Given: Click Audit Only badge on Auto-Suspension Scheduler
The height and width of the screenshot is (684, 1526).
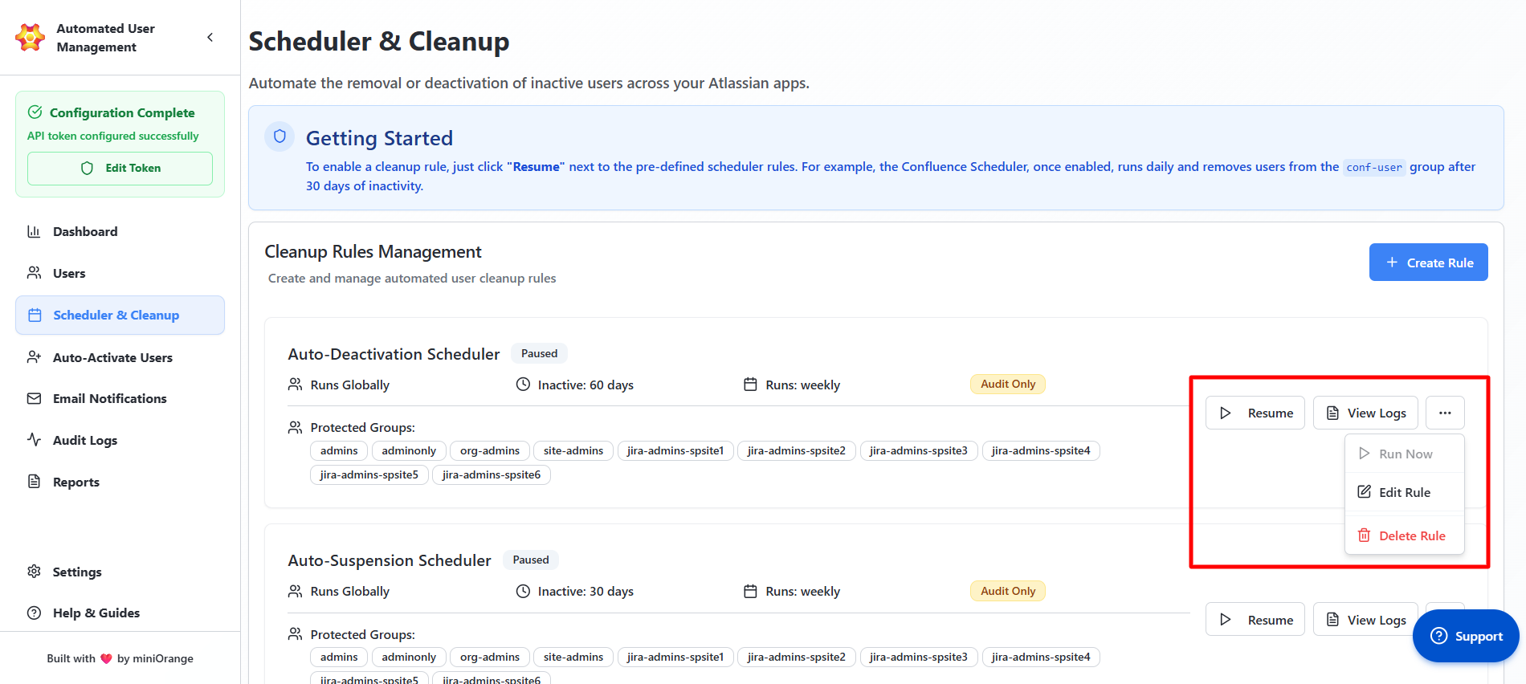Looking at the screenshot, I should (x=1008, y=591).
